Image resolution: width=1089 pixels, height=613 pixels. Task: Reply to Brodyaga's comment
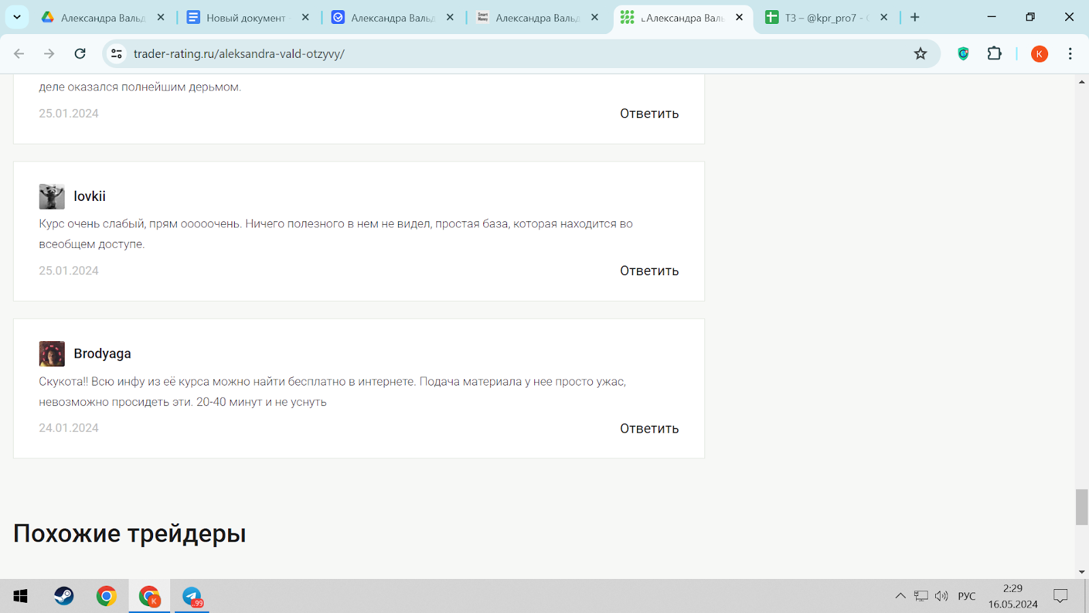tap(649, 428)
